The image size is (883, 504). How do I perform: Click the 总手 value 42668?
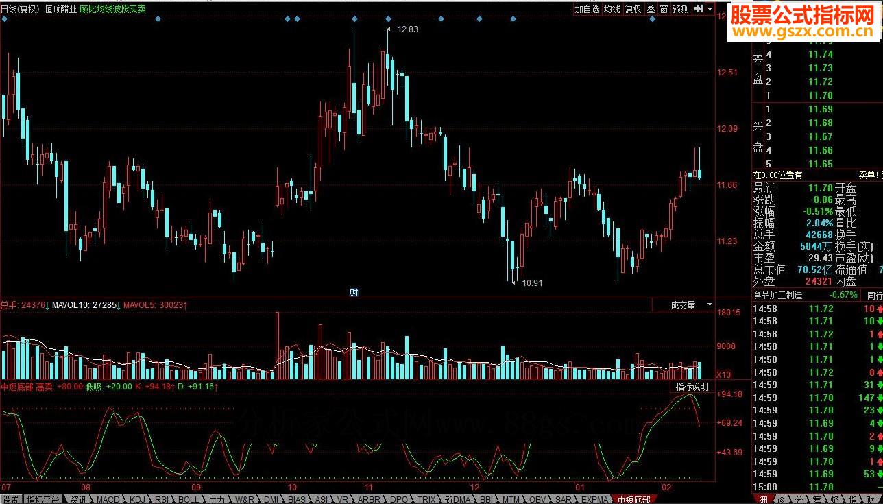819,235
